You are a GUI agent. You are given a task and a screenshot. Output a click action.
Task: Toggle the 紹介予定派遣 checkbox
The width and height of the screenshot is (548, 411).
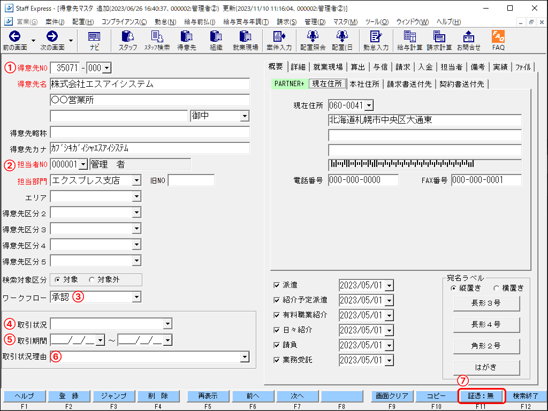point(277,300)
